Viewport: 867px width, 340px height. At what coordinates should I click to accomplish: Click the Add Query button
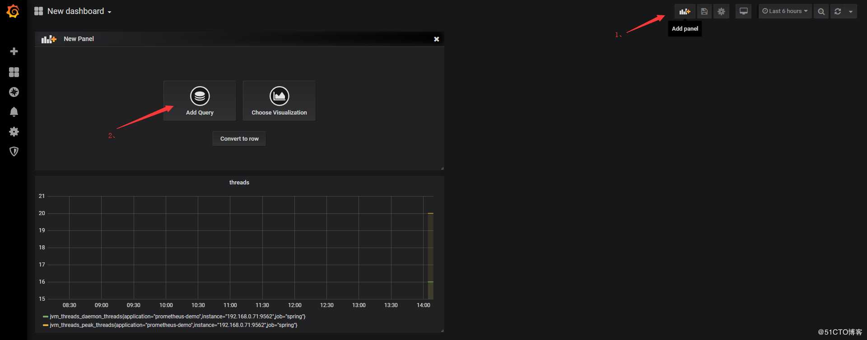(200, 101)
